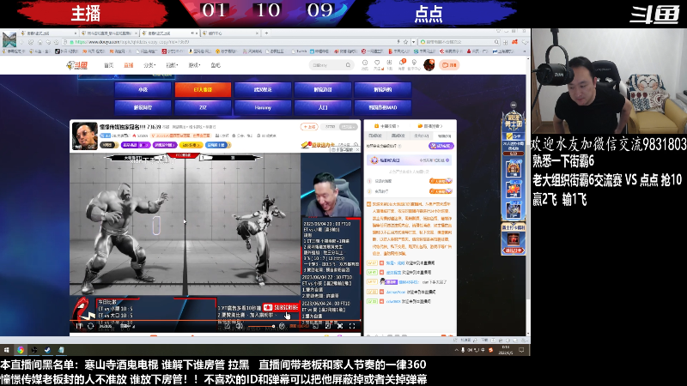
Task: Click the lavender banner in the chat panel
Action: [410, 160]
